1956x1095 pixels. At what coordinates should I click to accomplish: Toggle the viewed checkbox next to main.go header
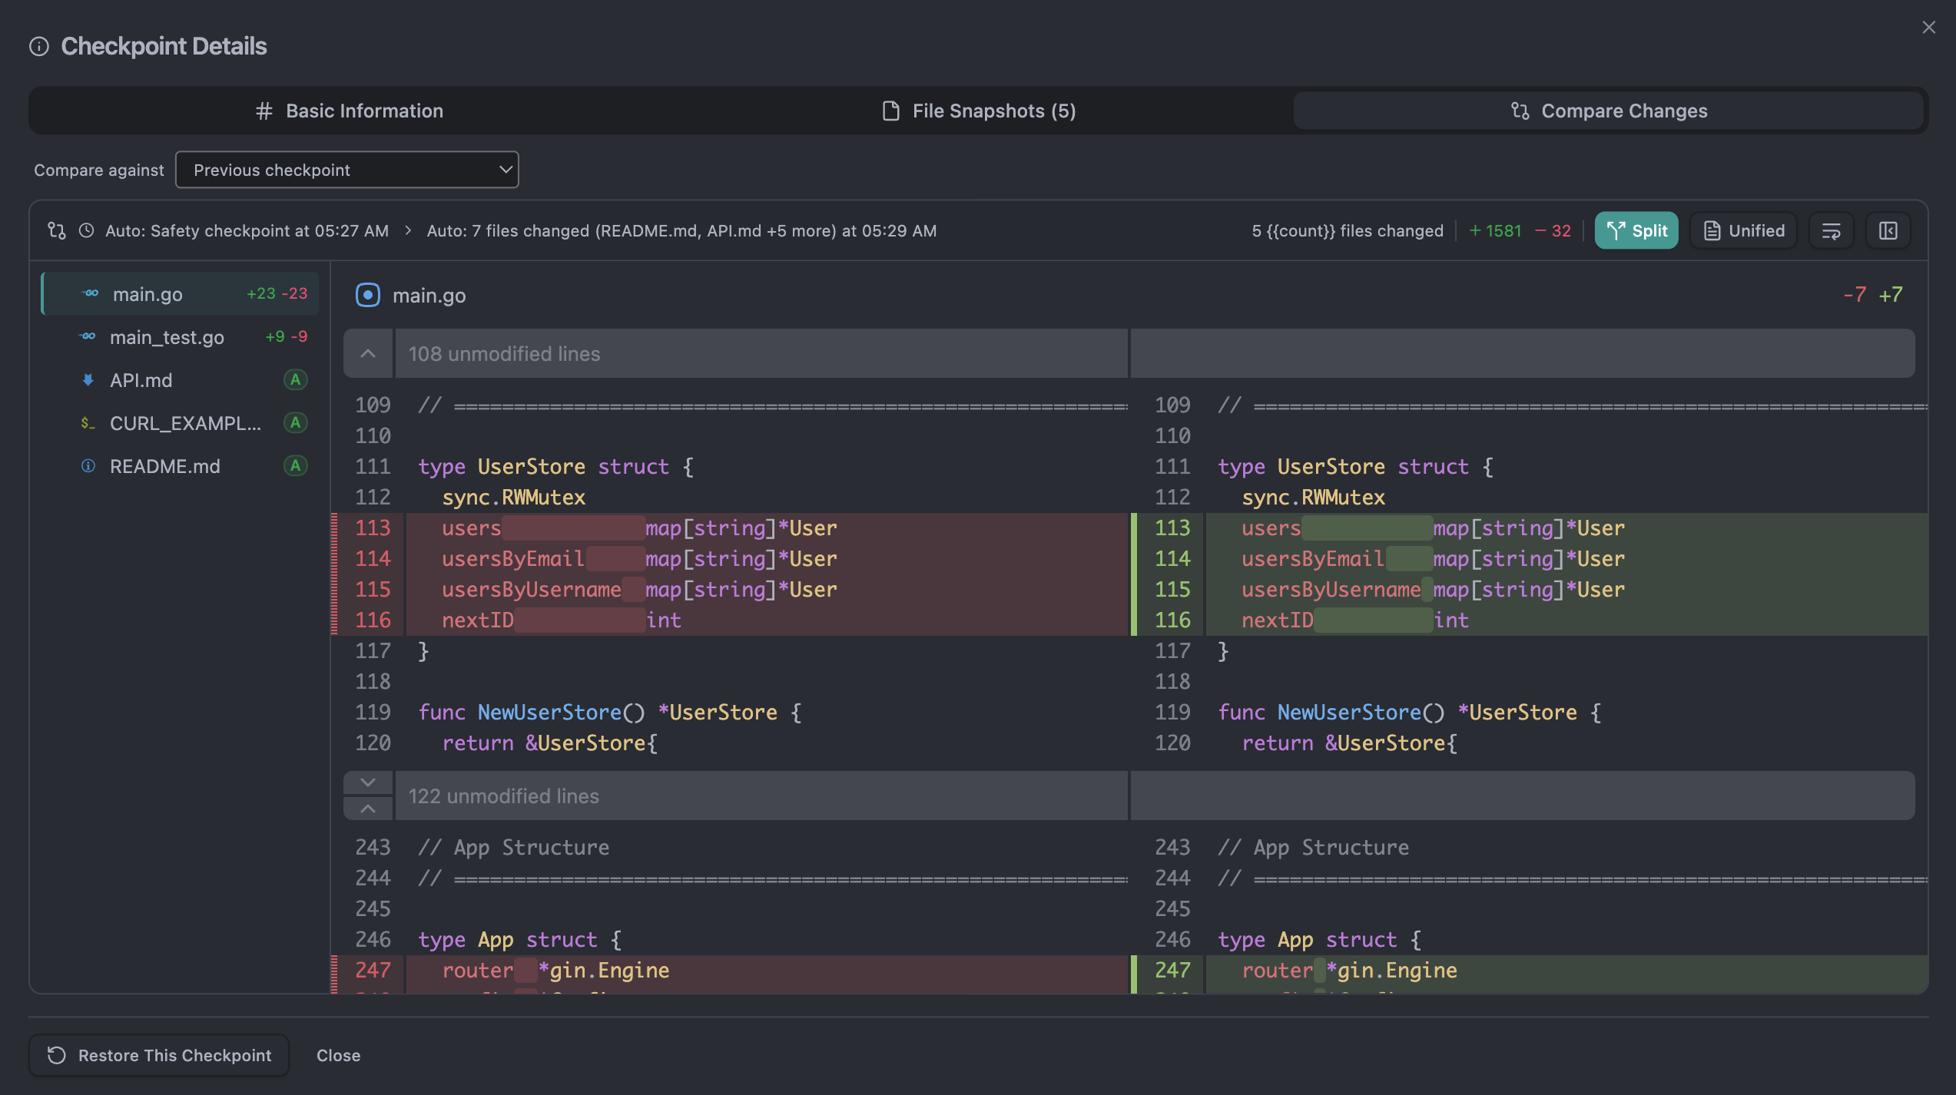pos(367,295)
